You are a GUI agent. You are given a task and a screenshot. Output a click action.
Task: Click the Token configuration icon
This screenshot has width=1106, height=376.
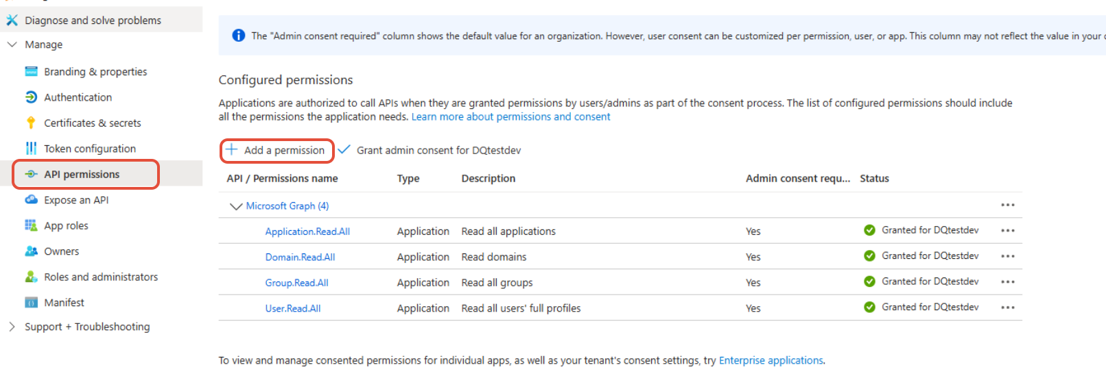coord(31,148)
